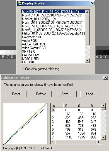Click the gamma table scroll down arrow

coord(103,138)
